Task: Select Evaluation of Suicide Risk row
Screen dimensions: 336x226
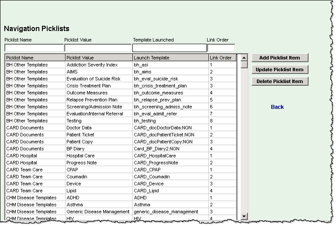Action: tap(121, 79)
